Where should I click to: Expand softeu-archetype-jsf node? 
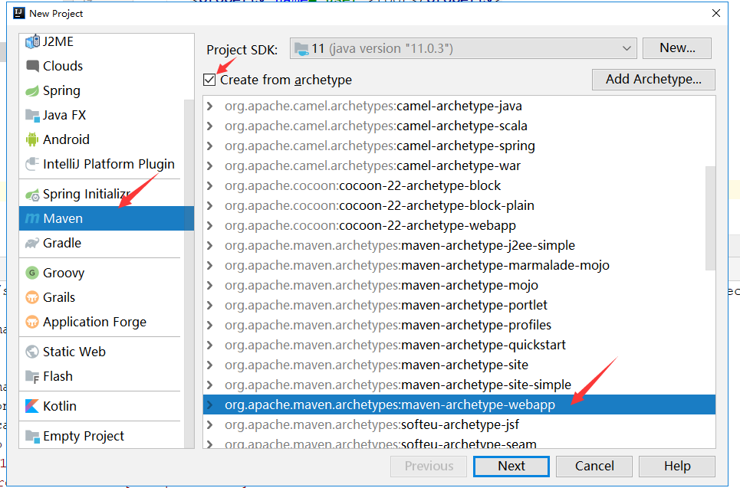(x=209, y=425)
